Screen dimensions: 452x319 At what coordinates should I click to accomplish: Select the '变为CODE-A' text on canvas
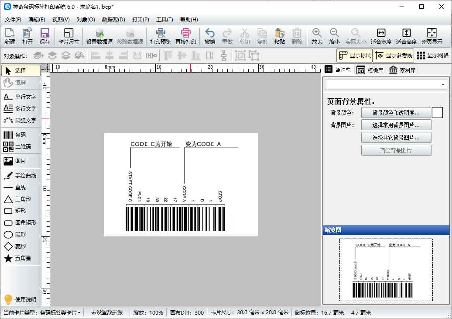(x=203, y=144)
